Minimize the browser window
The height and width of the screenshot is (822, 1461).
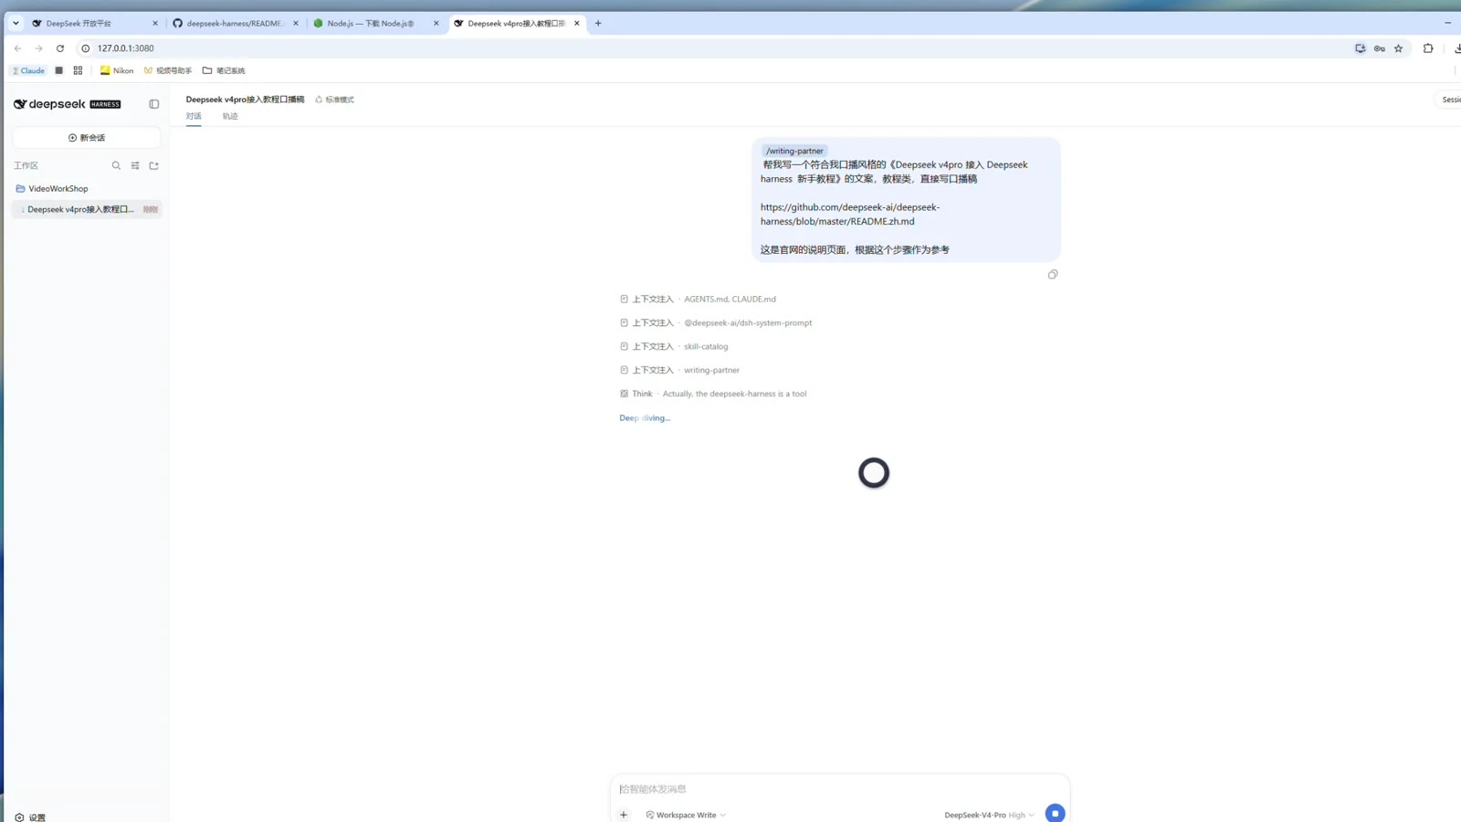point(1448,23)
